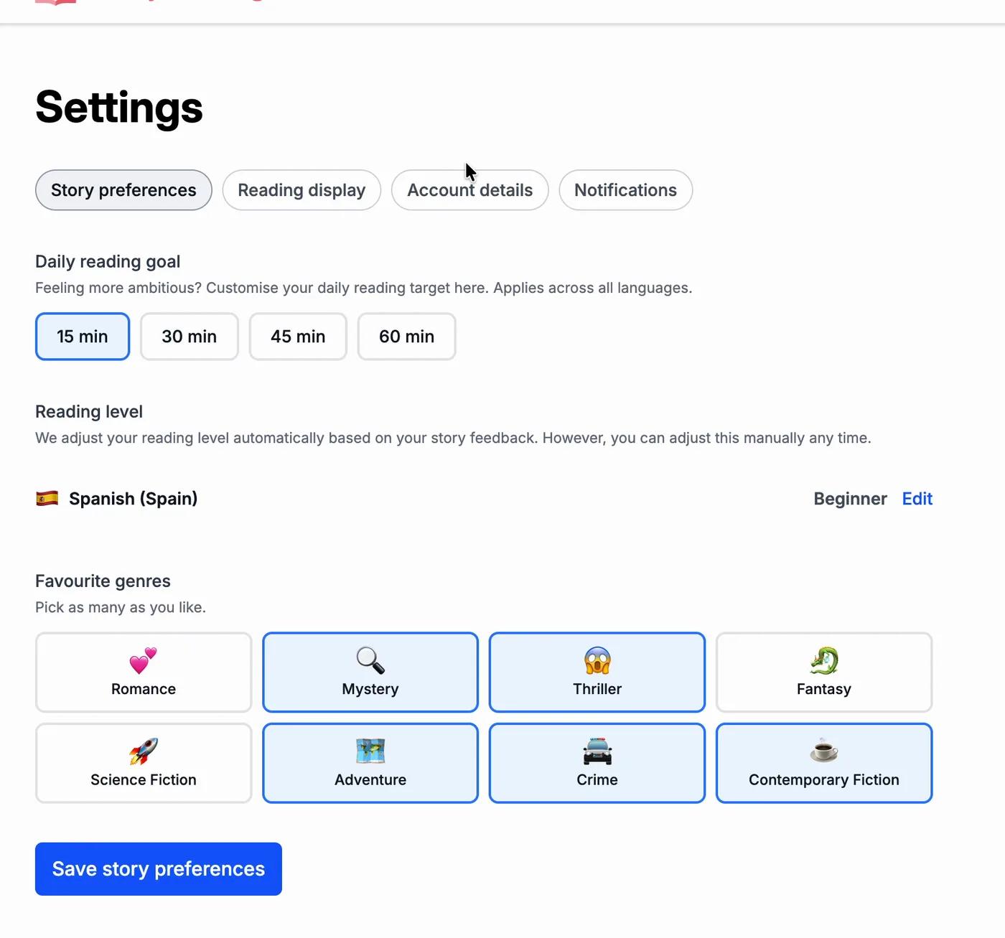Viewport: 1005px width, 938px height.
Task: Click the Settings page heading
Action: click(119, 108)
